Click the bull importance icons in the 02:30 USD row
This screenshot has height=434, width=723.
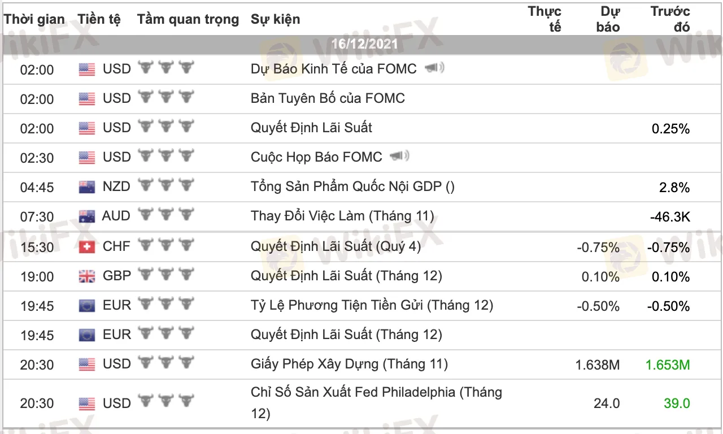[x=166, y=155]
